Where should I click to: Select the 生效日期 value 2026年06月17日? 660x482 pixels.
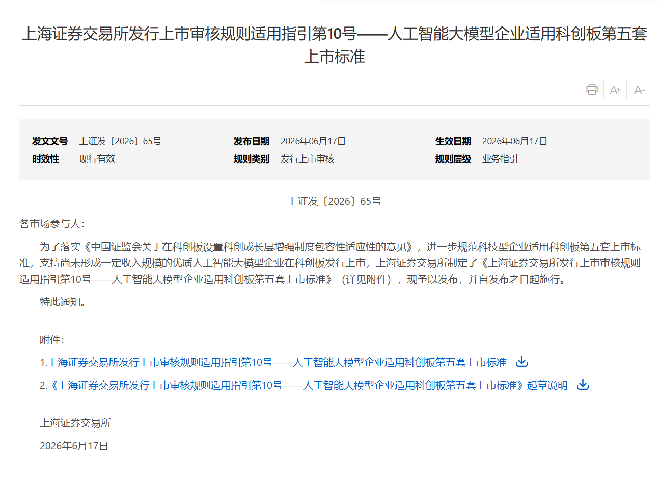click(515, 141)
